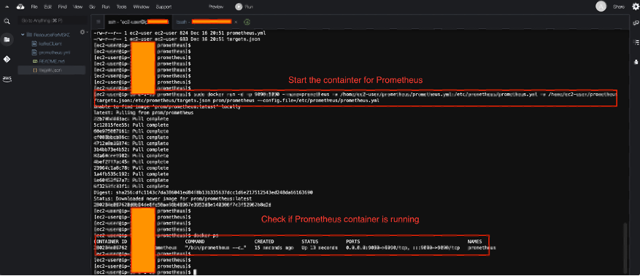
Task: Open a new tab with the green plus icon
Action: click(247, 22)
